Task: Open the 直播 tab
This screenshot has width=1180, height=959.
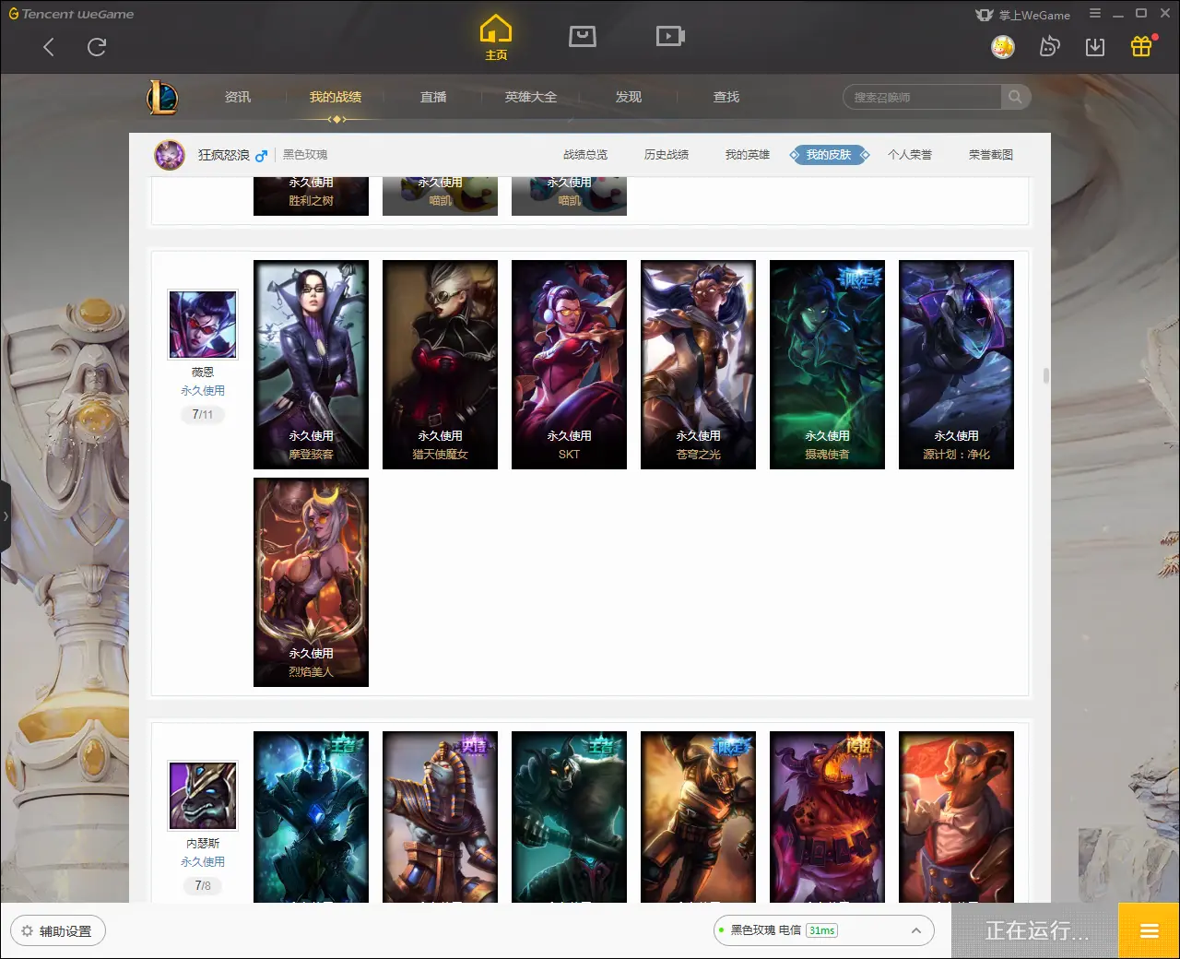Action: (433, 97)
